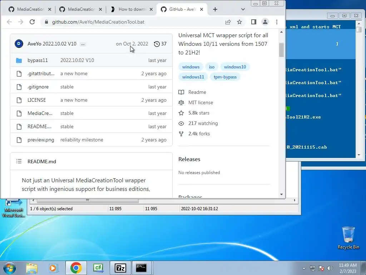Close the 'GitHub - AveYo' tab
Screen dimensions: 366x275
pos(202,9)
